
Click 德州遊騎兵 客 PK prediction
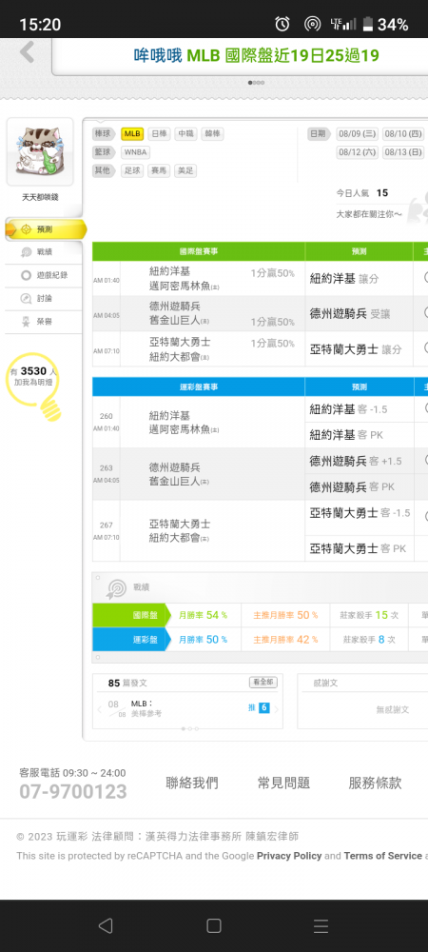click(352, 486)
